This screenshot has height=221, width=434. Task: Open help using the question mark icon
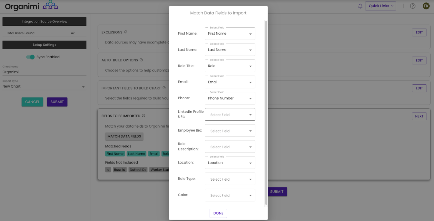[413, 6]
